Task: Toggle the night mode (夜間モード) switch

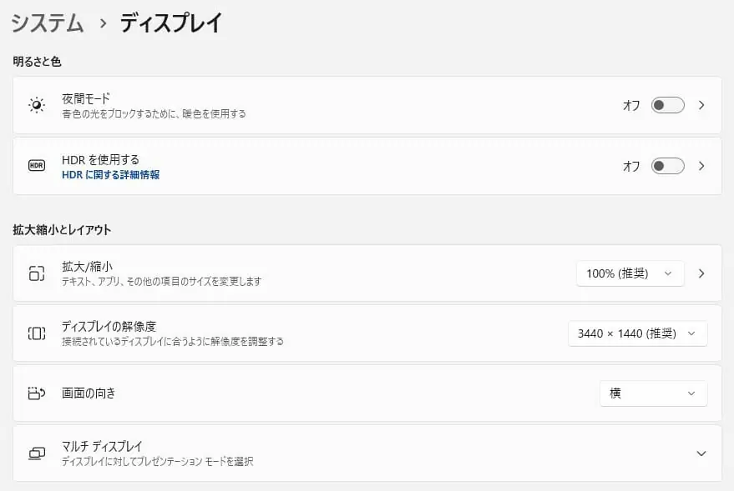Action: [667, 105]
